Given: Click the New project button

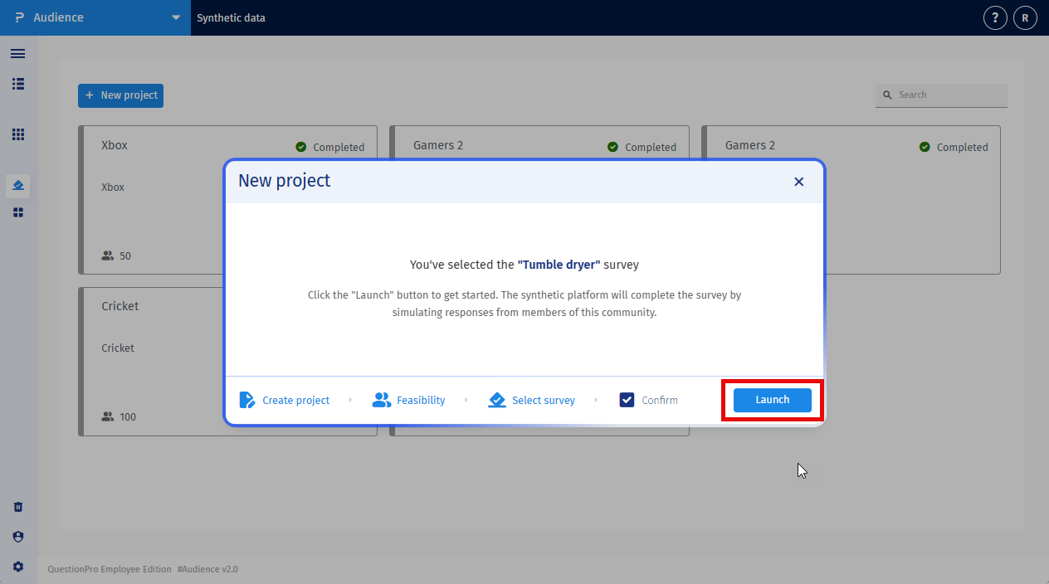Looking at the screenshot, I should (120, 95).
